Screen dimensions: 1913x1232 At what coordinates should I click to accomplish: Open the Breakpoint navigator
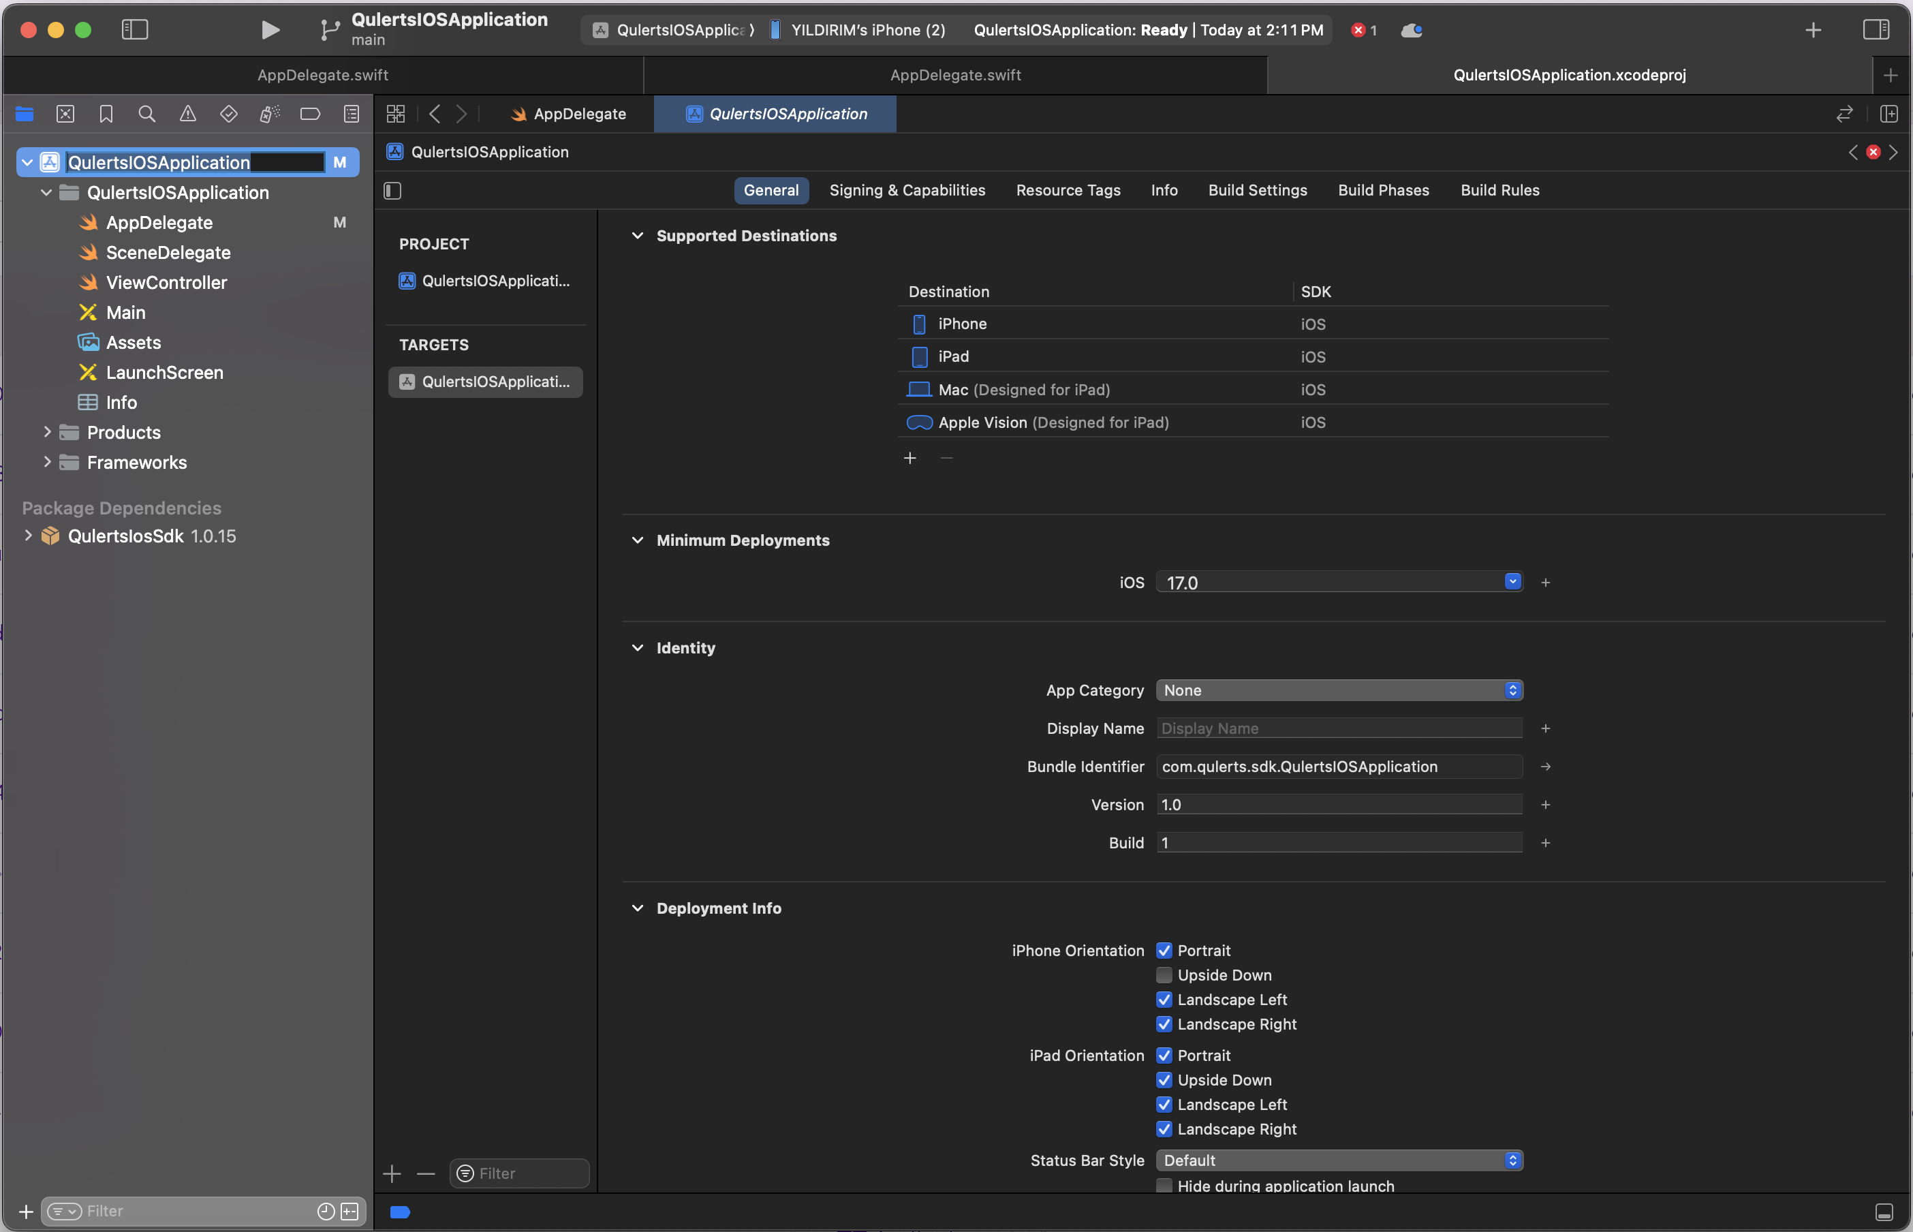(x=310, y=114)
